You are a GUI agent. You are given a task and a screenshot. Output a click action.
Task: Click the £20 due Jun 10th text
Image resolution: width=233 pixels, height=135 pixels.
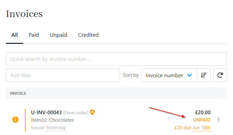(192, 128)
